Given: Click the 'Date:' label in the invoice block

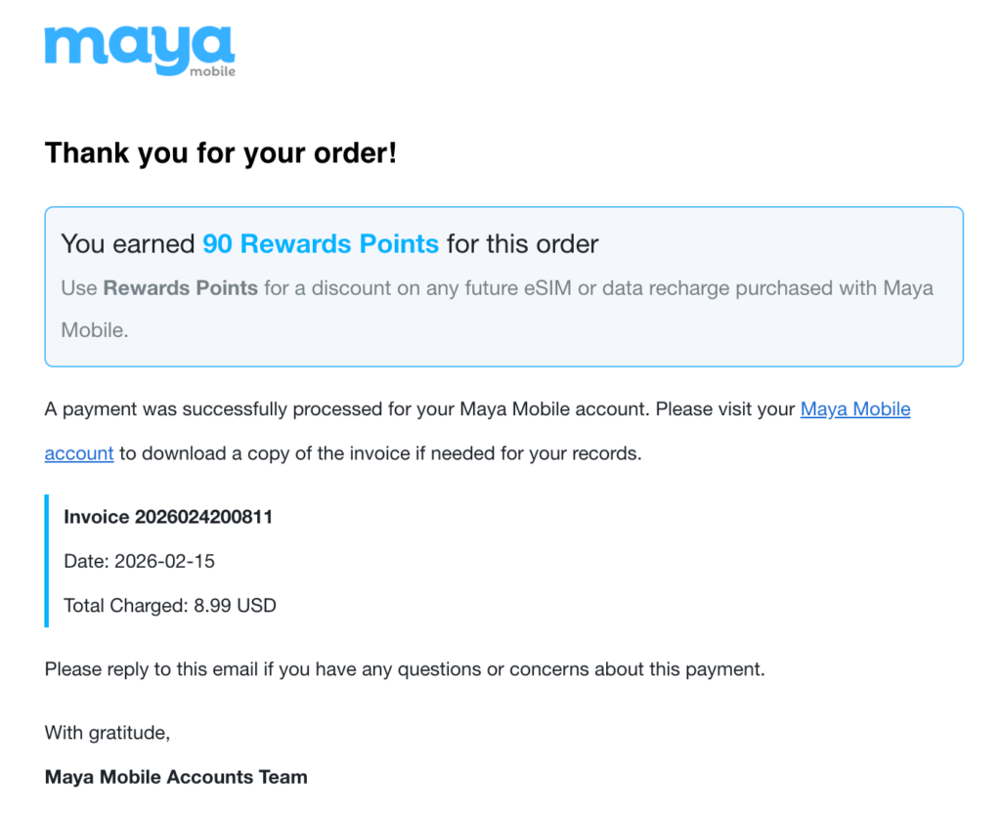Looking at the screenshot, I should pos(86,561).
